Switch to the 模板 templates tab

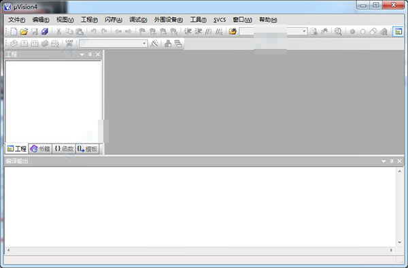[88, 149]
